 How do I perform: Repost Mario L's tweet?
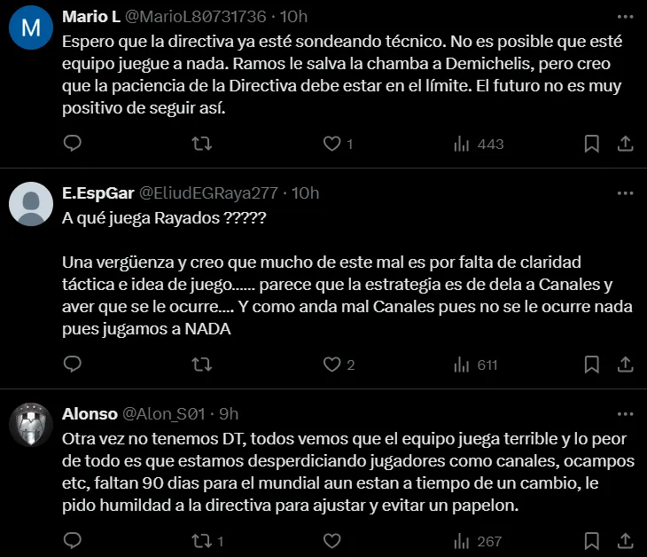pyautogui.click(x=202, y=144)
